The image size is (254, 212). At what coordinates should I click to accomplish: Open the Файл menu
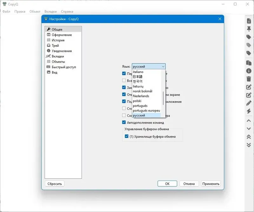point(6,11)
